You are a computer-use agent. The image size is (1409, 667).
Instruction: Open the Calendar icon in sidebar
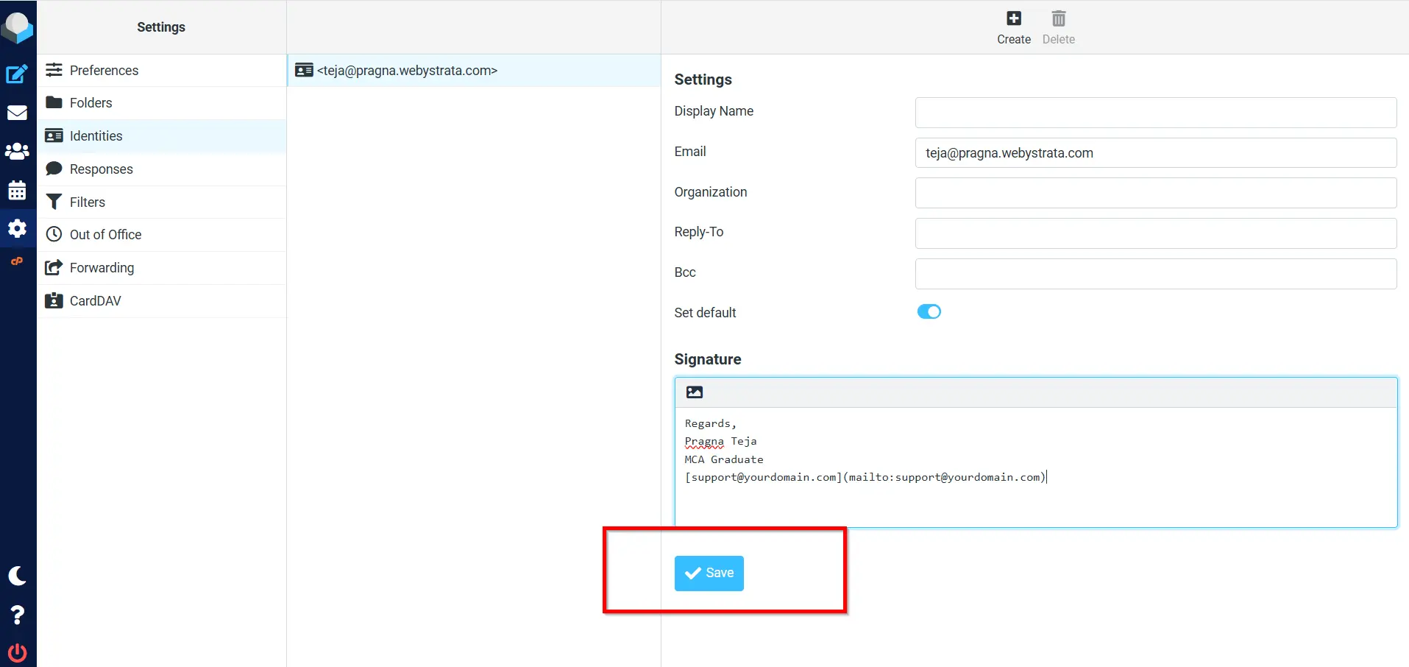point(18,190)
